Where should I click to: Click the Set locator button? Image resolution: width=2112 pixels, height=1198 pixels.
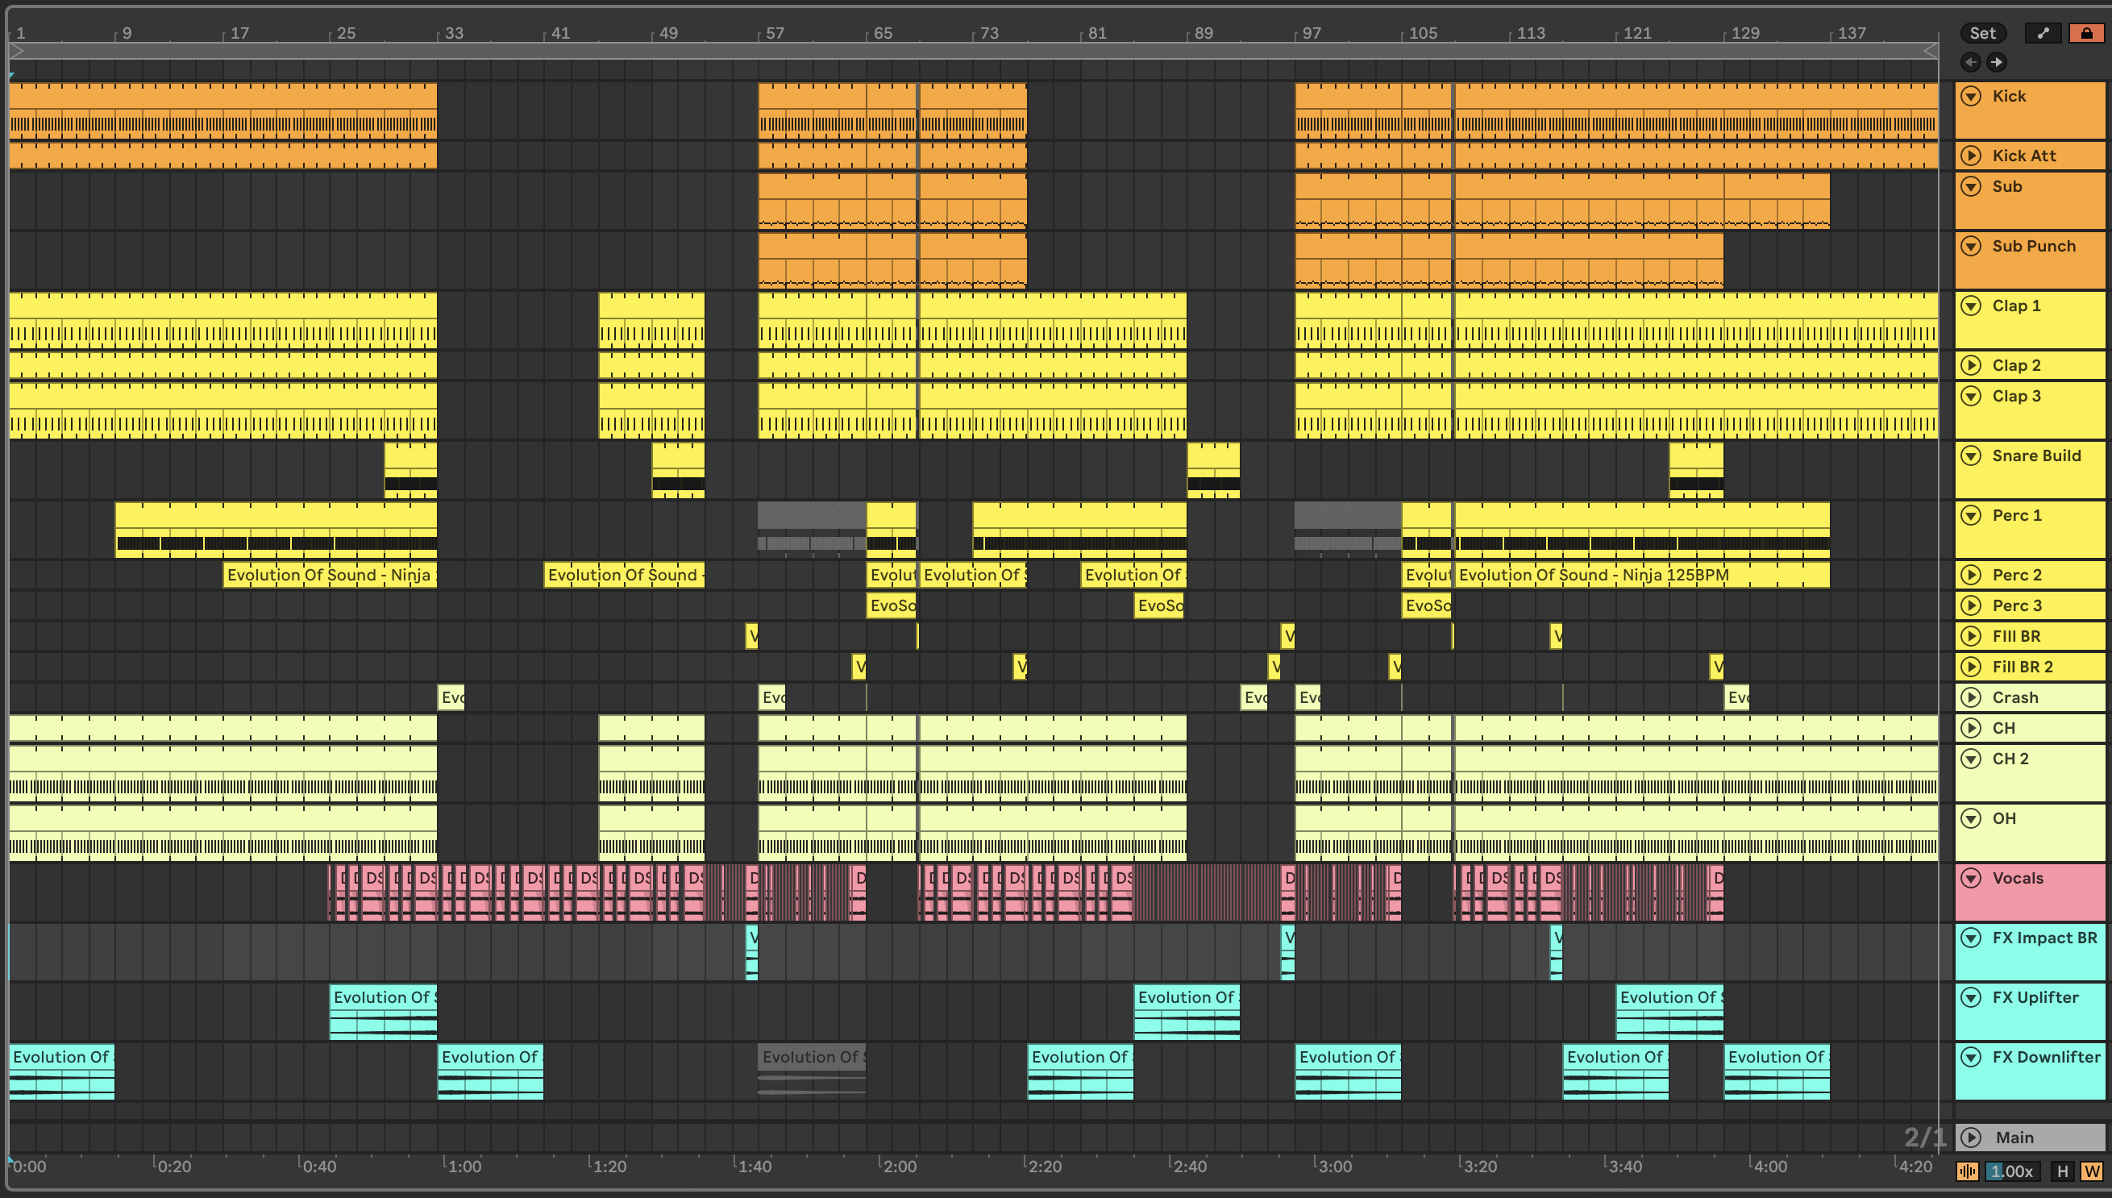click(1982, 33)
